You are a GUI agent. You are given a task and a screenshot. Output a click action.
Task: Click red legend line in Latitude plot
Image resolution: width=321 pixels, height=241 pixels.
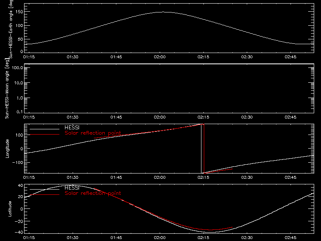[45, 195]
